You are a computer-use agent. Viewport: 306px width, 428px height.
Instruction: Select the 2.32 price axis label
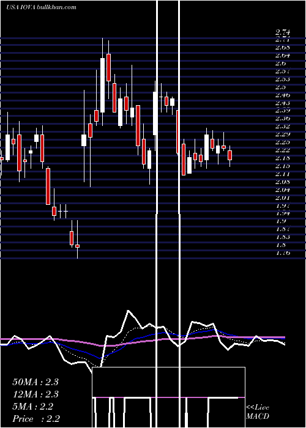click(x=283, y=127)
